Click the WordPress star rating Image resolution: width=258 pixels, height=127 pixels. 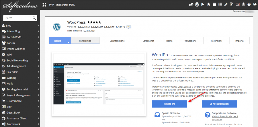point(94,22)
